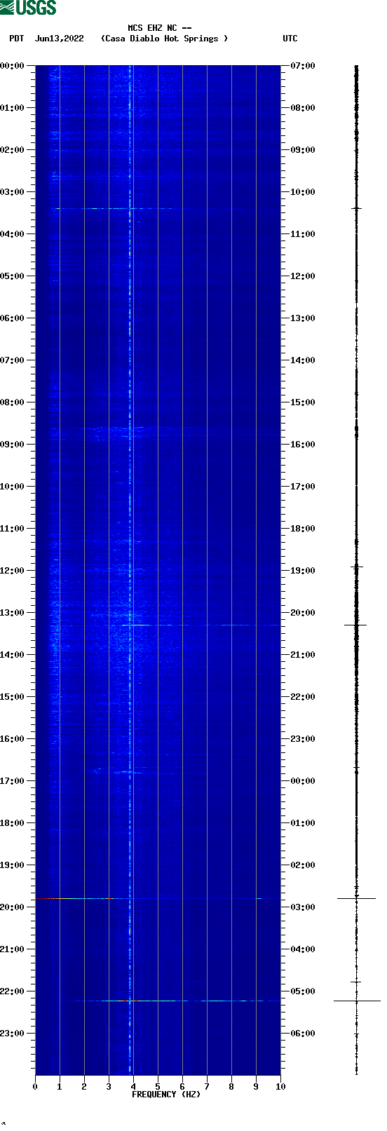Click the seismogram spike near 05:15 UTC
This screenshot has height=1131, width=387.
357,1001
